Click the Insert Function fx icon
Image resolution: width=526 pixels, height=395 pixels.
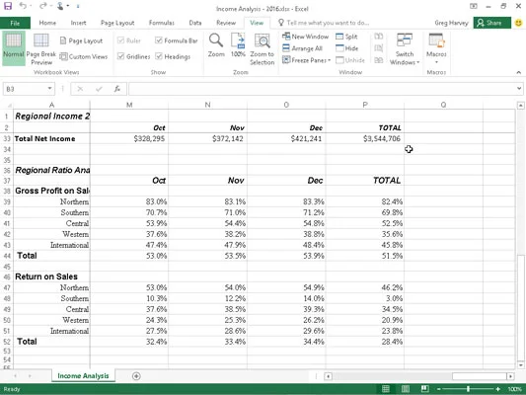coord(117,89)
